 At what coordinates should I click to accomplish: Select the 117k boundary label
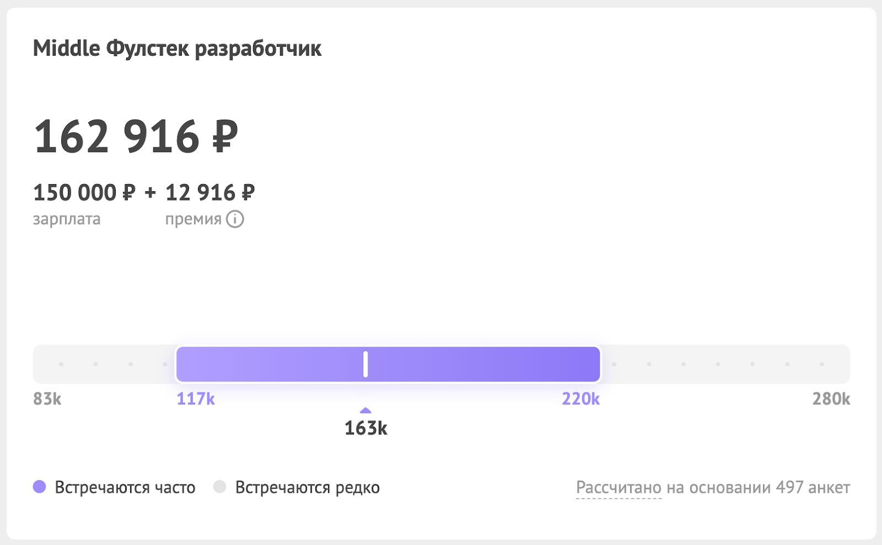196,399
